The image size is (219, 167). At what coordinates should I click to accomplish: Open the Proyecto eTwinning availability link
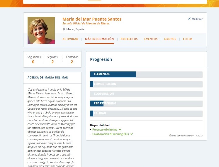[x=105, y=129]
